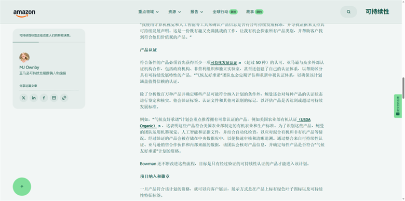Open the search magnifier icon
Viewport: 405px width, 201px height.
(x=348, y=11)
